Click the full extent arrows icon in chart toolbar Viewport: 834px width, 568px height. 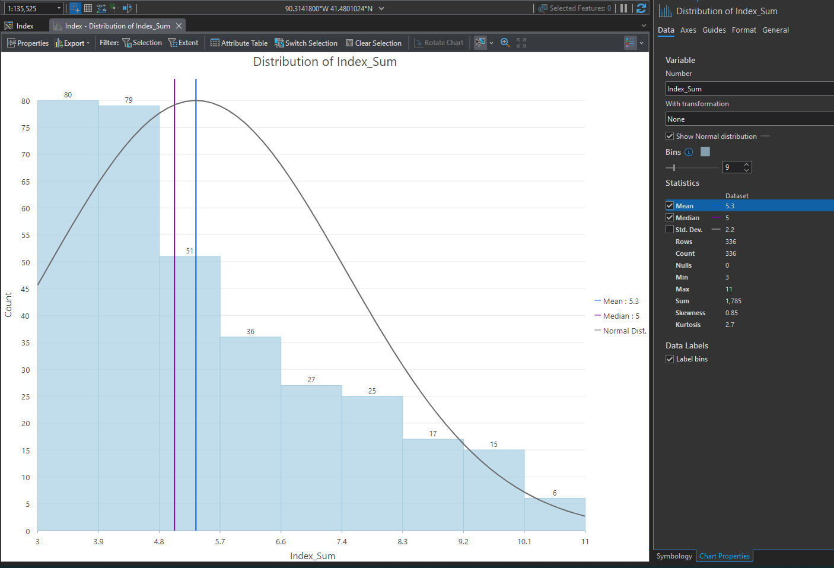click(521, 43)
